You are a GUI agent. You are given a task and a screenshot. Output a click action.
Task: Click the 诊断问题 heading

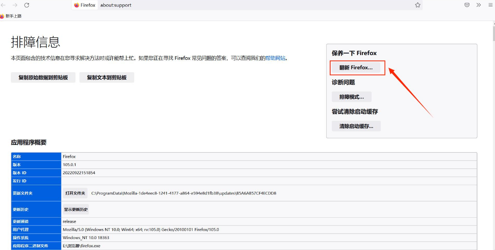[x=343, y=82]
